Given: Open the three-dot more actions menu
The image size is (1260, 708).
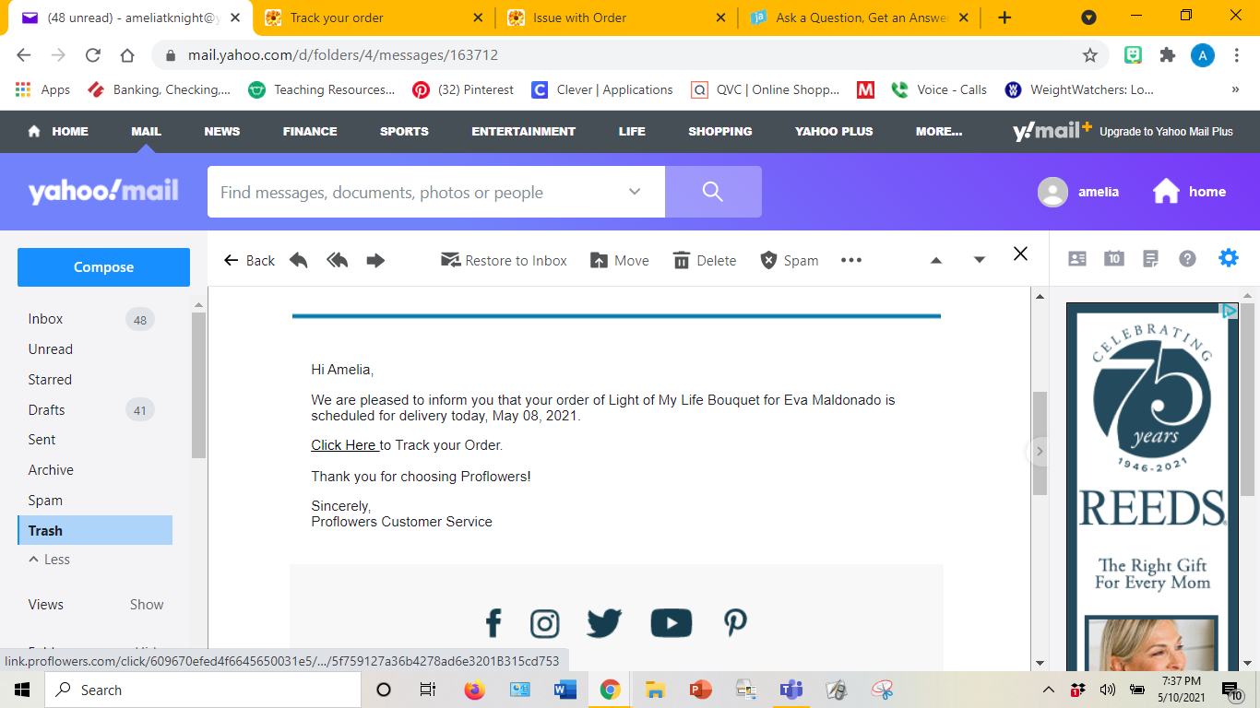Looking at the screenshot, I should 850,261.
